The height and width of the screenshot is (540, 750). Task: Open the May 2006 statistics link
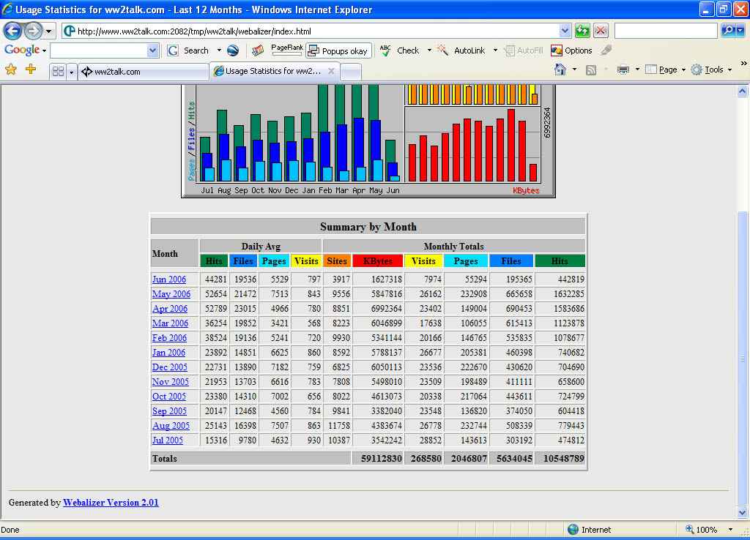pos(171,294)
